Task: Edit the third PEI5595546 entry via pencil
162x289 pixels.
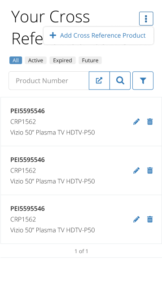Action: pos(136,220)
